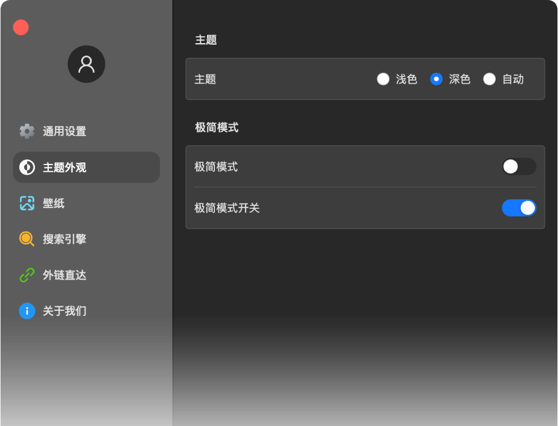Click the blue info 关于我们 icon
The height and width of the screenshot is (426, 558).
(x=27, y=311)
